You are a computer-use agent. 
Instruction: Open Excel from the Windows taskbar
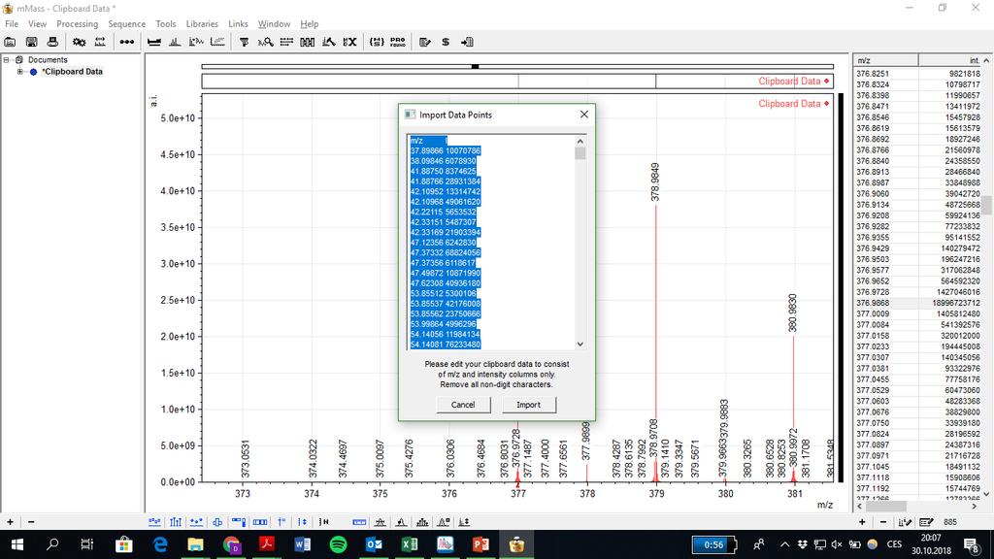(410, 544)
